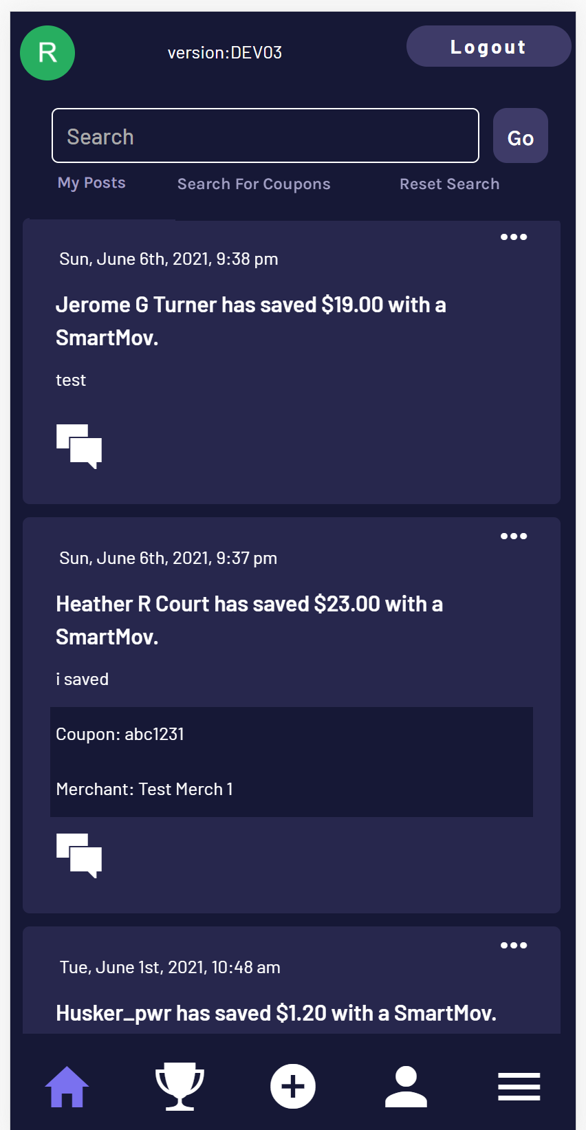Image resolution: width=586 pixels, height=1130 pixels.
Task: Open the Trophy leaderboard icon
Action: (180, 1086)
